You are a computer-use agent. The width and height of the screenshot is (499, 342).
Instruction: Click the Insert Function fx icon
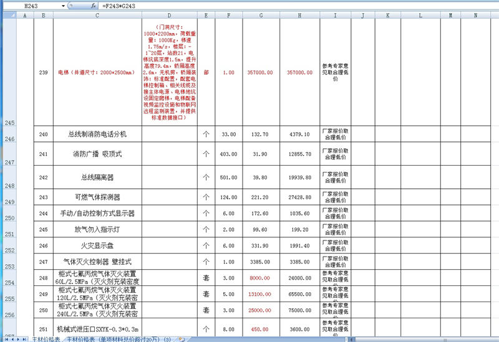[93, 5]
